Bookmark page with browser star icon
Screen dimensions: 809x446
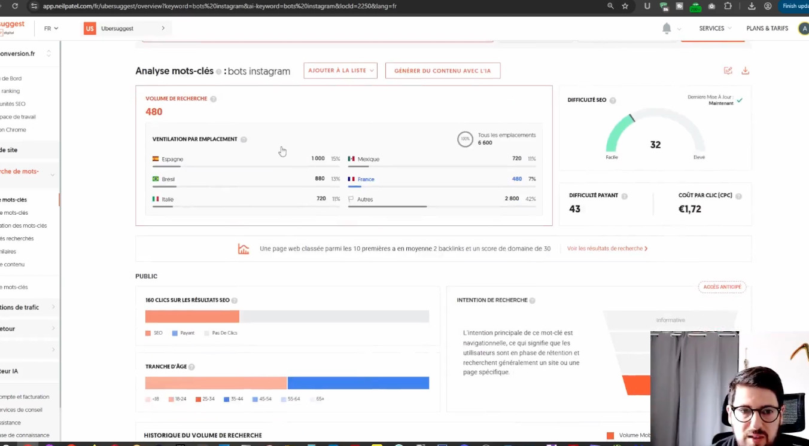click(625, 6)
